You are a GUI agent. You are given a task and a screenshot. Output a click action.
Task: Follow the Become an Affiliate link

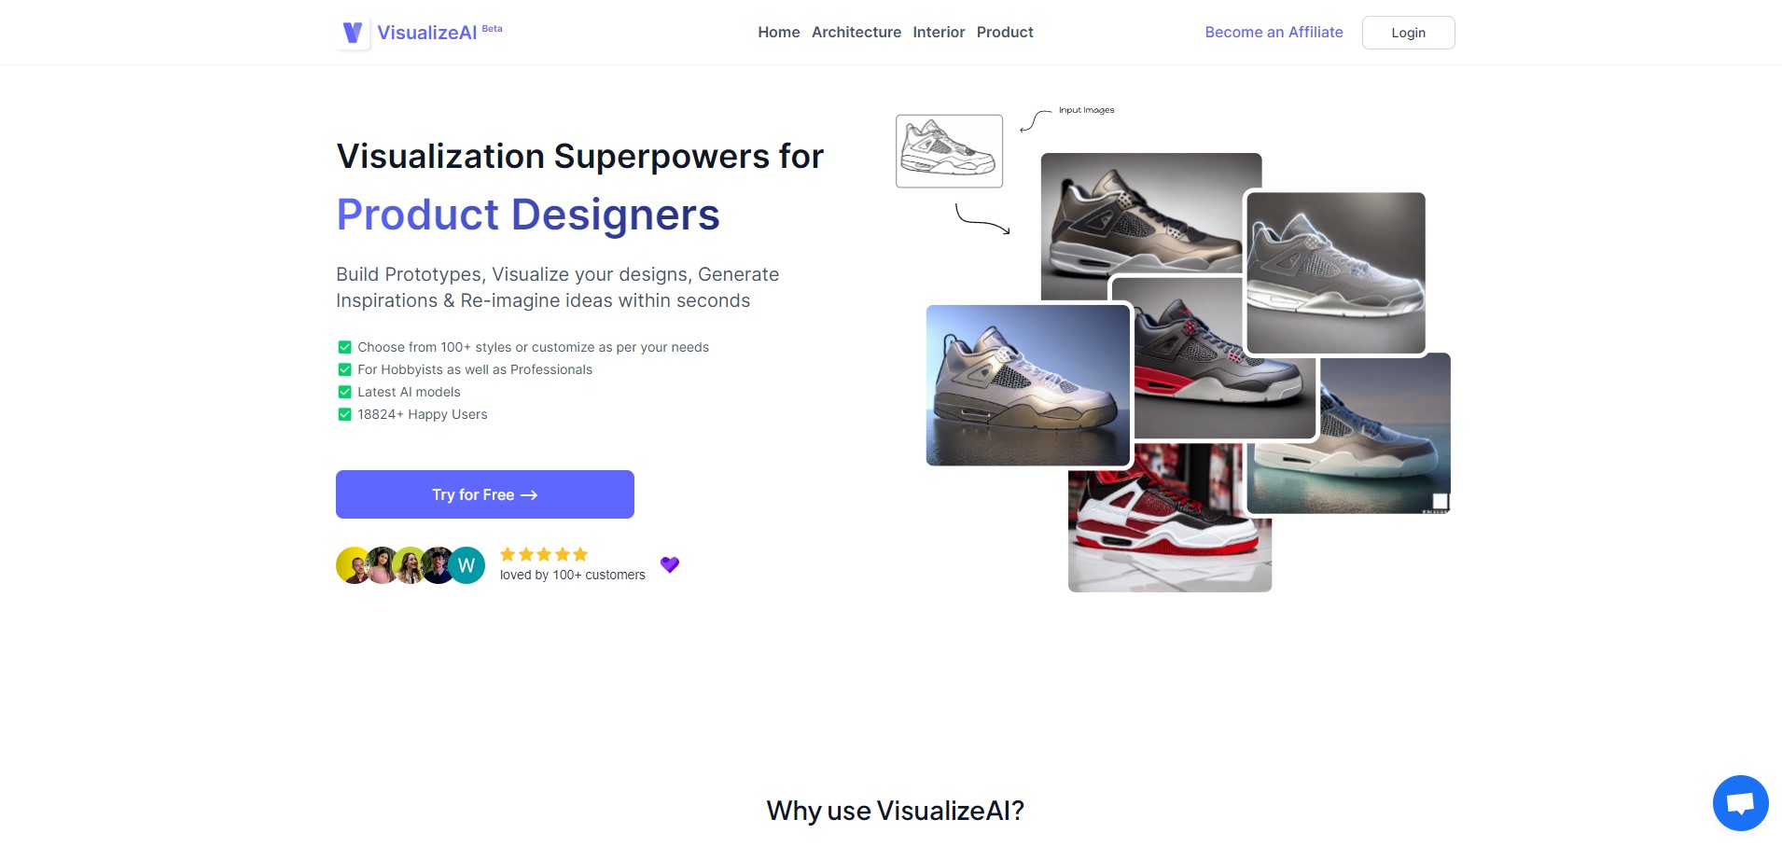(1274, 33)
